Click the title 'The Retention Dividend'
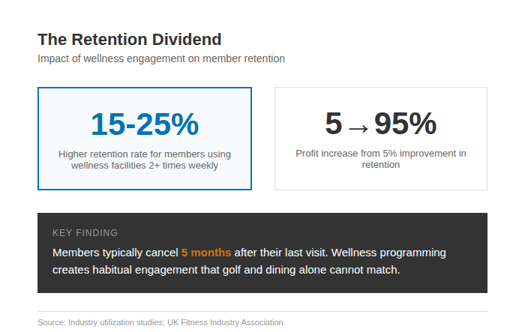The image size is (525, 332). [129, 39]
